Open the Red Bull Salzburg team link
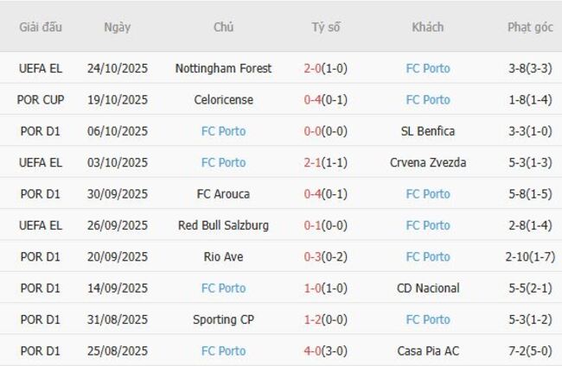This screenshot has width=562, height=366. [223, 225]
